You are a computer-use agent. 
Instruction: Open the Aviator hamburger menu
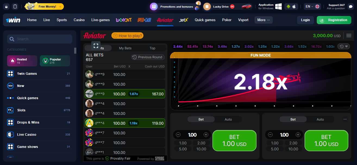(x=349, y=35)
